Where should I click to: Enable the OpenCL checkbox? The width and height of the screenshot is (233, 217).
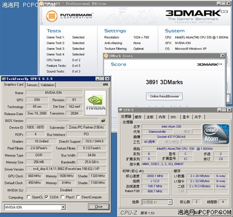pos(28,197)
